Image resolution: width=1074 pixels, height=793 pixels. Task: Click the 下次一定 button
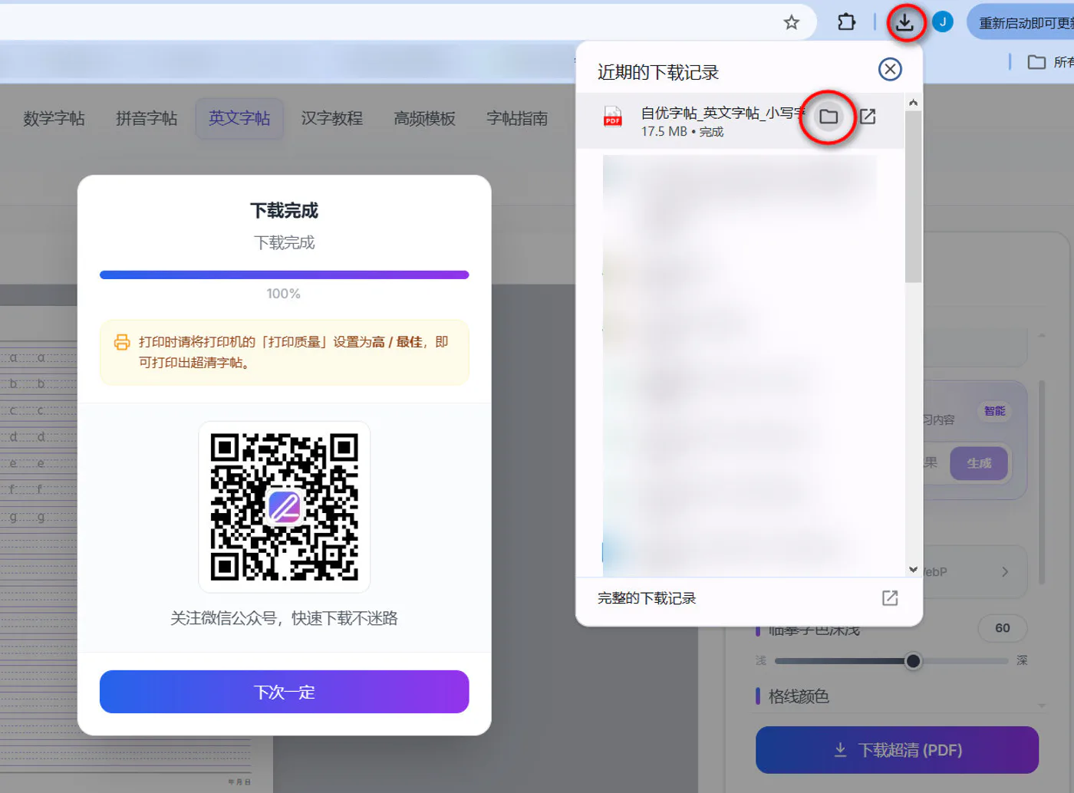285,692
